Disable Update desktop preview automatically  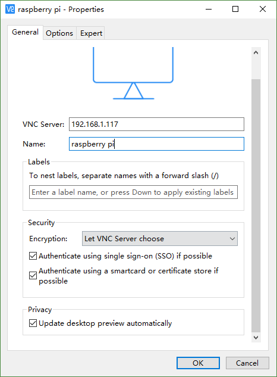click(x=33, y=323)
